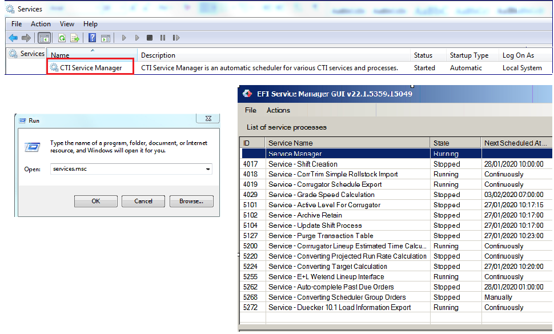554x334 pixels.
Task: Stop the selected service
Action: coord(150,38)
